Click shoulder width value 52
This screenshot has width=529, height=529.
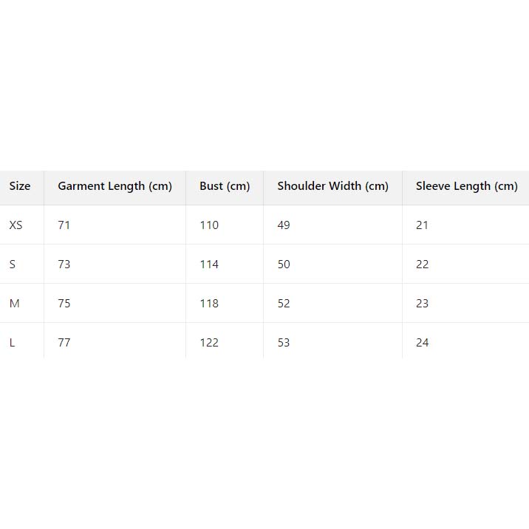click(284, 304)
